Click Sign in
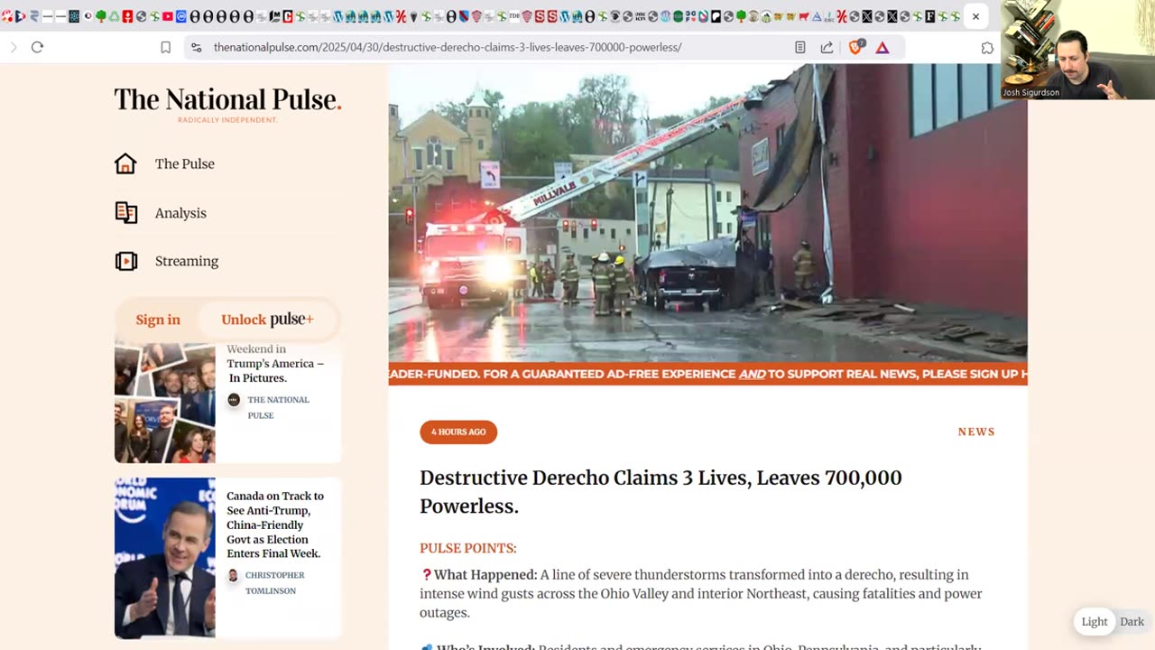Screen dimensions: 1155x650 coord(158,320)
